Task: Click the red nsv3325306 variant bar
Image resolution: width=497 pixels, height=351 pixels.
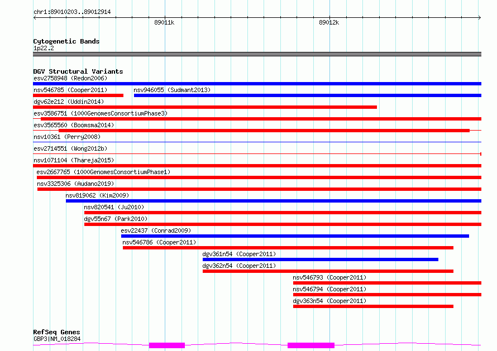Action: coord(259,189)
